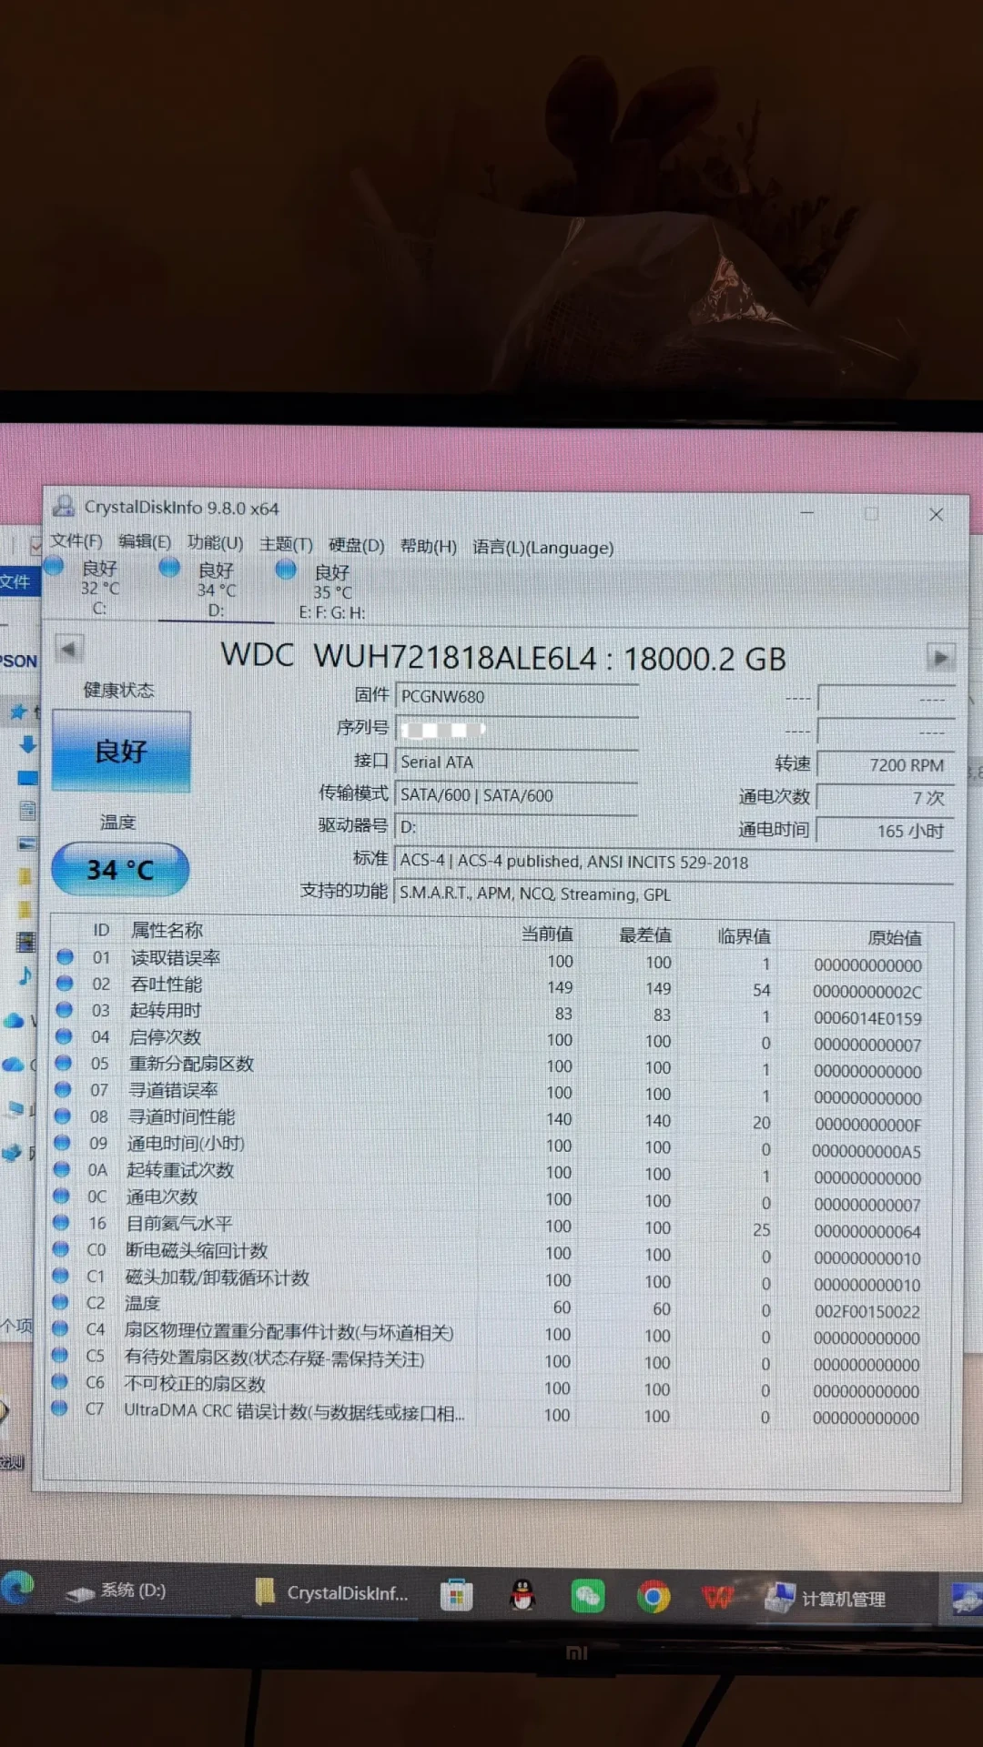
Task: Open the 语言(L)(Language) menu
Action: click(x=542, y=548)
